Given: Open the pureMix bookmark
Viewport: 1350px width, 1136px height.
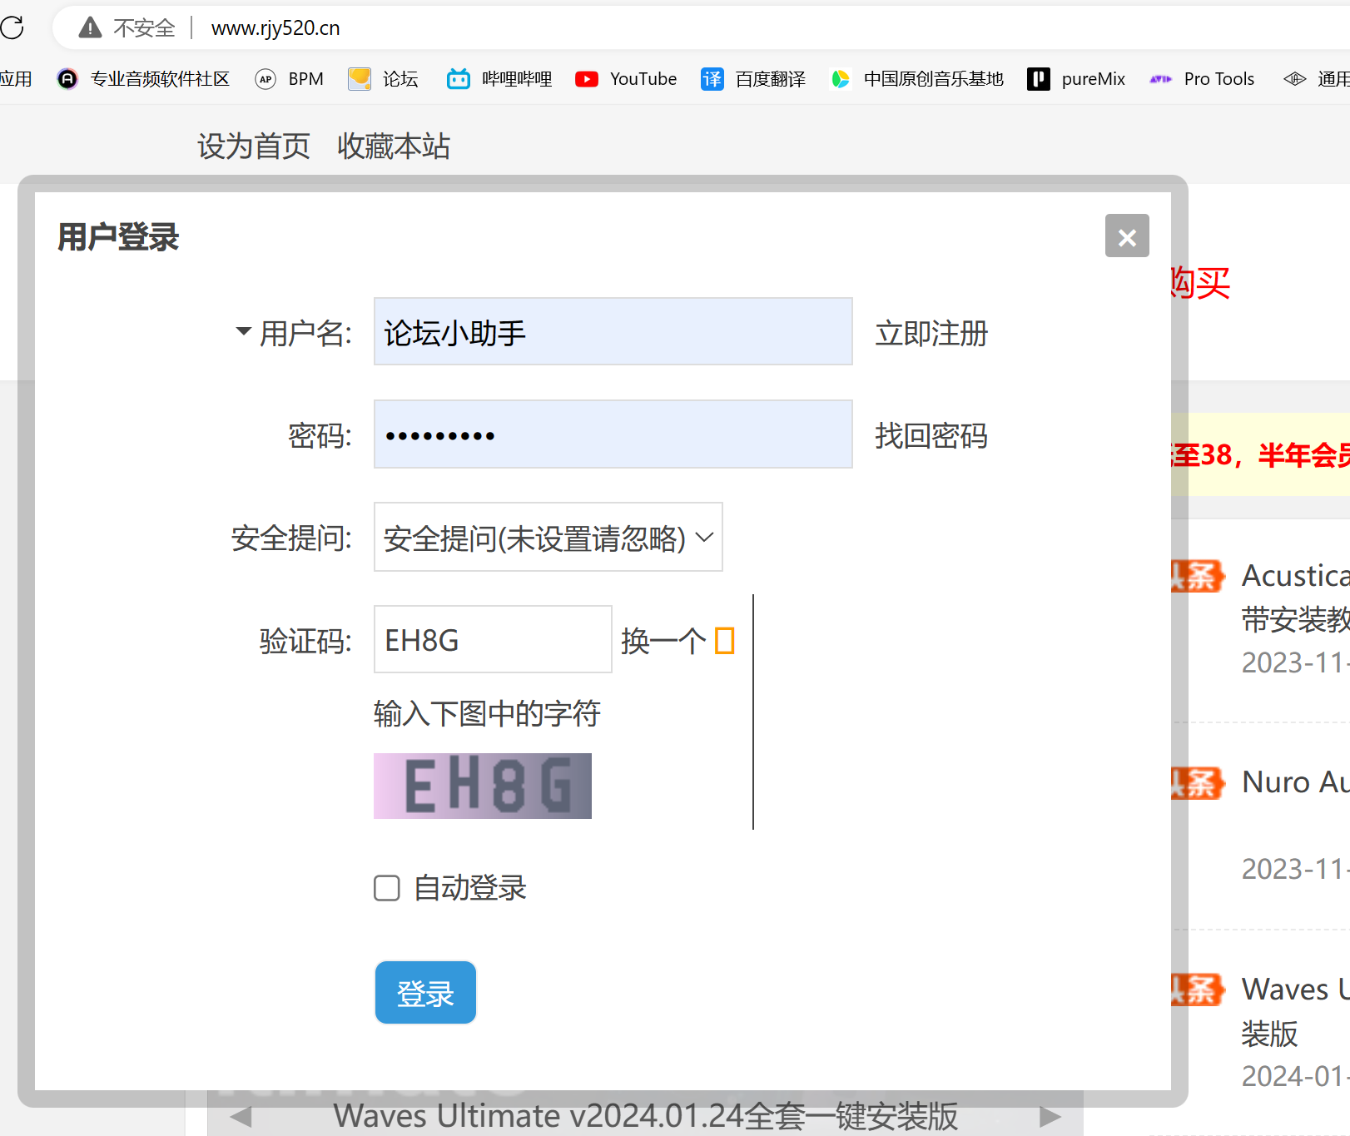Looking at the screenshot, I should click(1076, 79).
